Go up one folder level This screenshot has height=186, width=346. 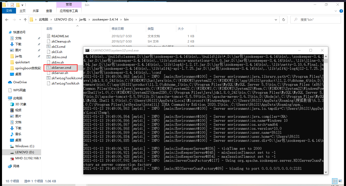[x=25, y=19]
